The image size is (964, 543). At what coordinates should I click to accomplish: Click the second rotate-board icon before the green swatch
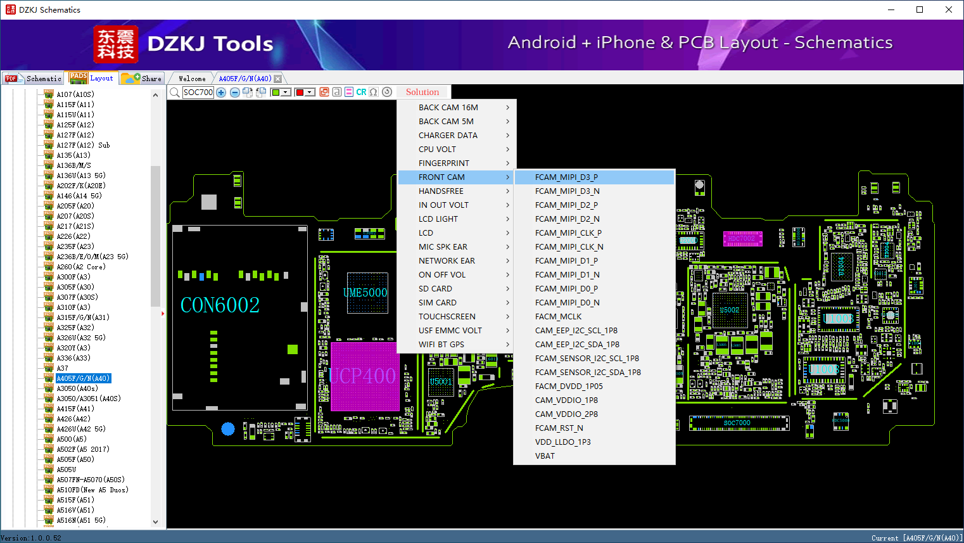261,93
